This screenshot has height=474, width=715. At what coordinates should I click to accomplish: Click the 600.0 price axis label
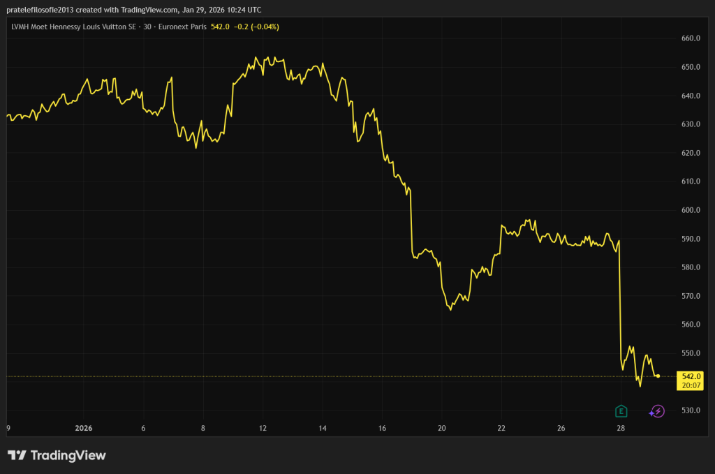pos(690,210)
